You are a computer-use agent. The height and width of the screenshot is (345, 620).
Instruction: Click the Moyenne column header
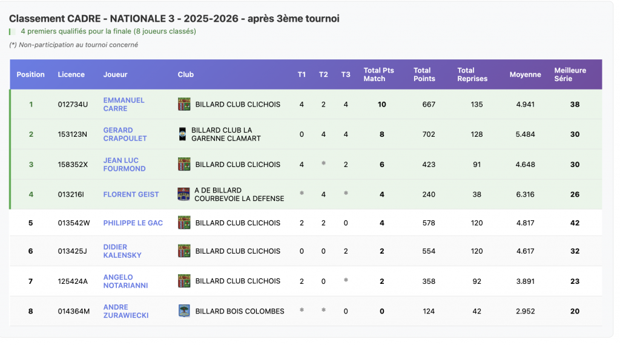[x=525, y=74]
